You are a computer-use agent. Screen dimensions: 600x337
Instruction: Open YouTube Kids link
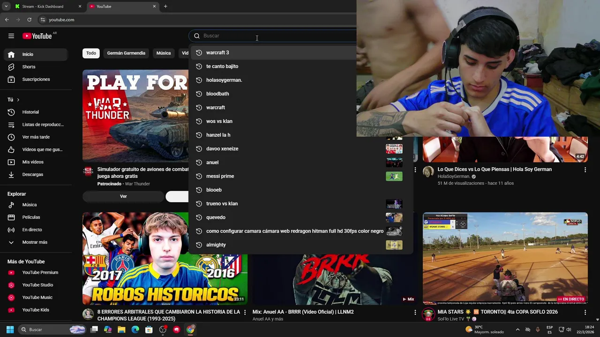pyautogui.click(x=36, y=310)
